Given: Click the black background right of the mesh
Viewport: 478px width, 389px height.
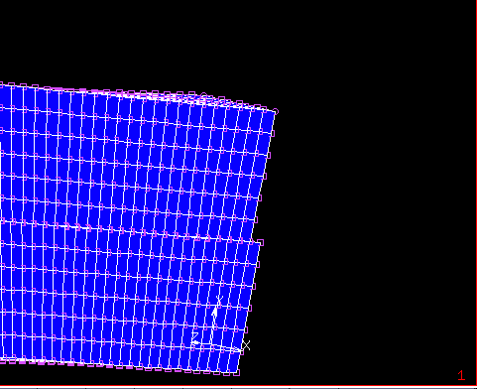Looking at the screenshot, I should point(364,231).
